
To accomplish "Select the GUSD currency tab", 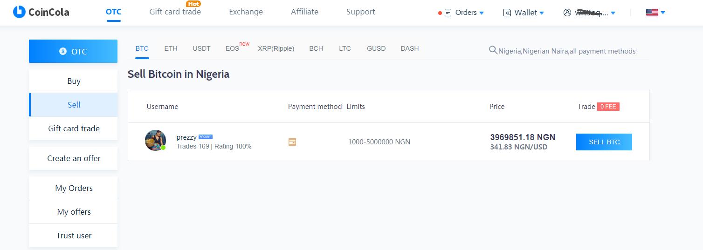I will click(x=376, y=48).
